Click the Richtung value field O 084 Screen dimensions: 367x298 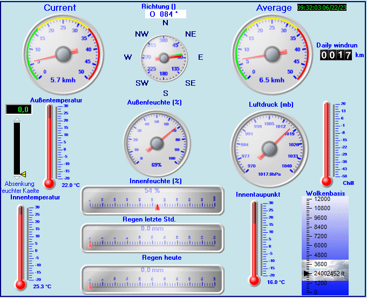click(x=166, y=14)
